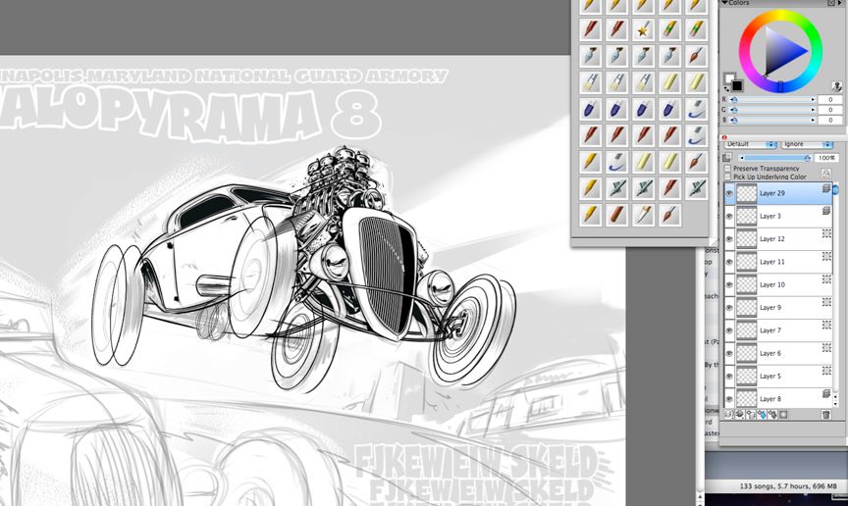Click the Create Layer Mask icon
Viewport: 848px width, 506px height.
(x=783, y=415)
